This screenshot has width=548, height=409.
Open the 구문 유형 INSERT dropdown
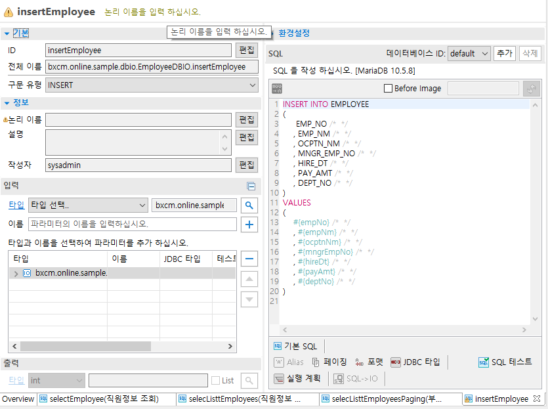point(152,85)
